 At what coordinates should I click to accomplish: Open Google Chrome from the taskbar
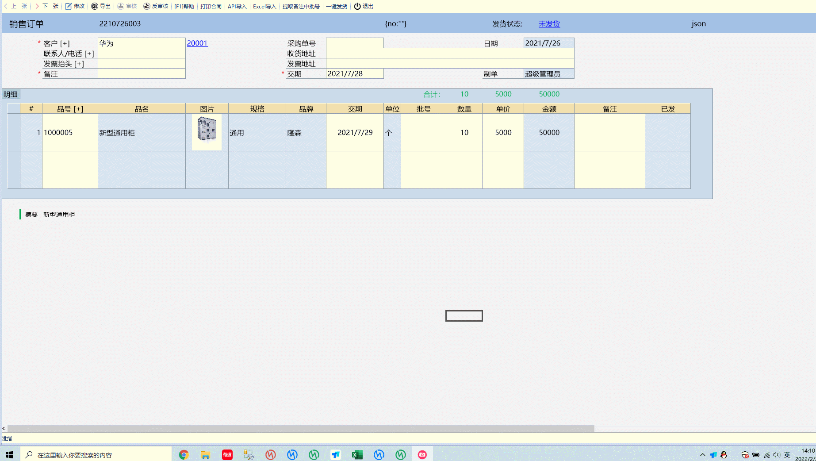pyautogui.click(x=184, y=455)
